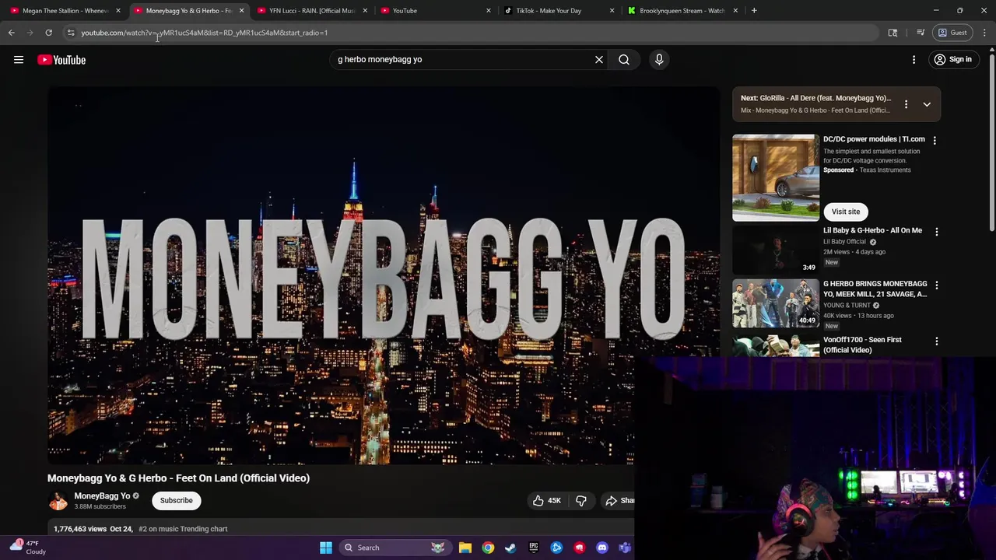
Task: Open options for G HERBO BRINGS MONEYBAGG video
Action: pos(937,285)
